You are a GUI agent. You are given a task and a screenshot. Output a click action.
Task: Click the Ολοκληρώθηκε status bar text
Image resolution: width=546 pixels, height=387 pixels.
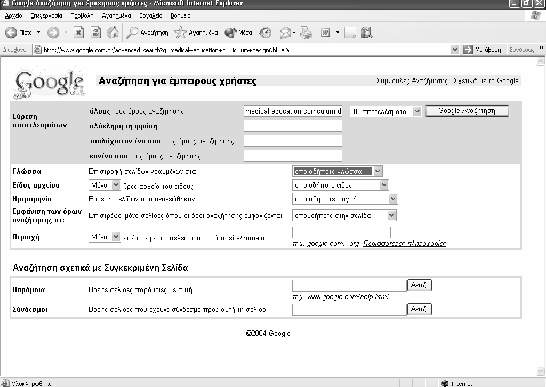[x=31, y=383]
